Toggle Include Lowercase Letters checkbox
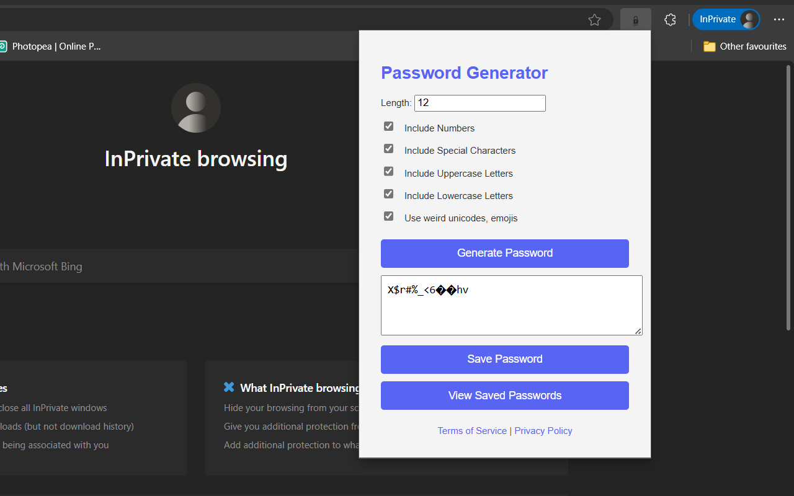Image resolution: width=794 pixels, height=496 pixels. (x=388, y=194)
